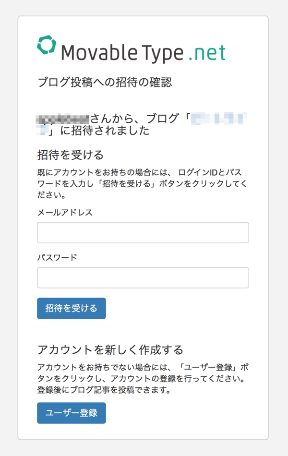The image size is (288, 456).
Task: Click the ブログ投稿への招待の確認 page heading
Action: point(105,82)
